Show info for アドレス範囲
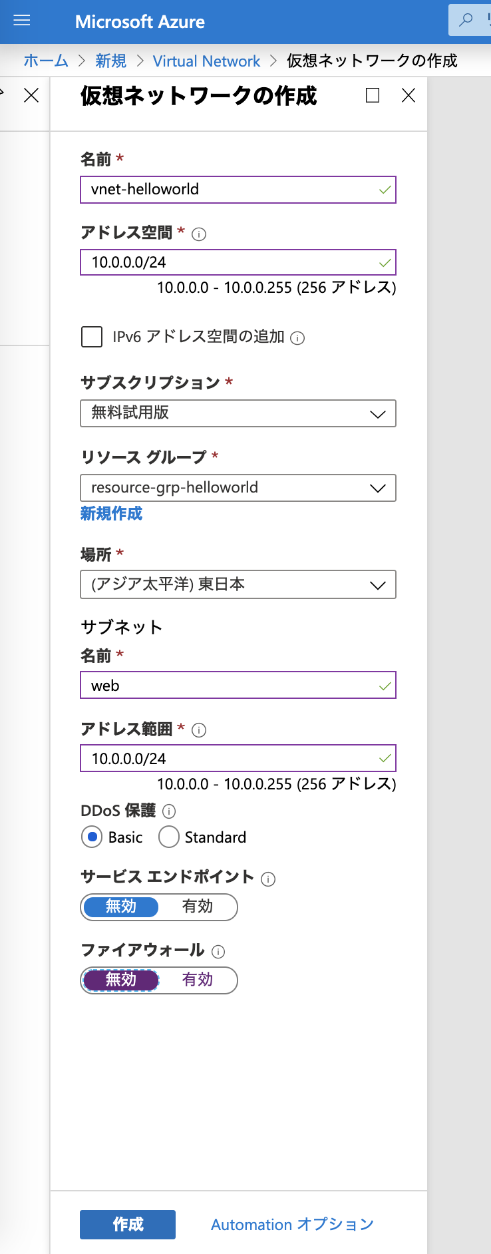Viewport: 491px width, 1254px height. point(199,730)
